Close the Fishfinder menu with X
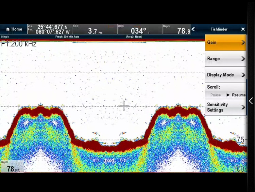255x192 pixels. (x=243, y=29)
